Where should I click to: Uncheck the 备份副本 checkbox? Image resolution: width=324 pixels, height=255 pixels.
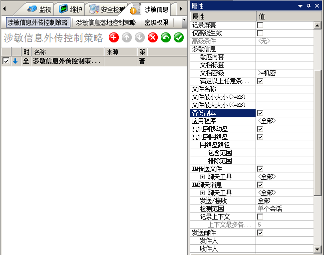point(260,113)
